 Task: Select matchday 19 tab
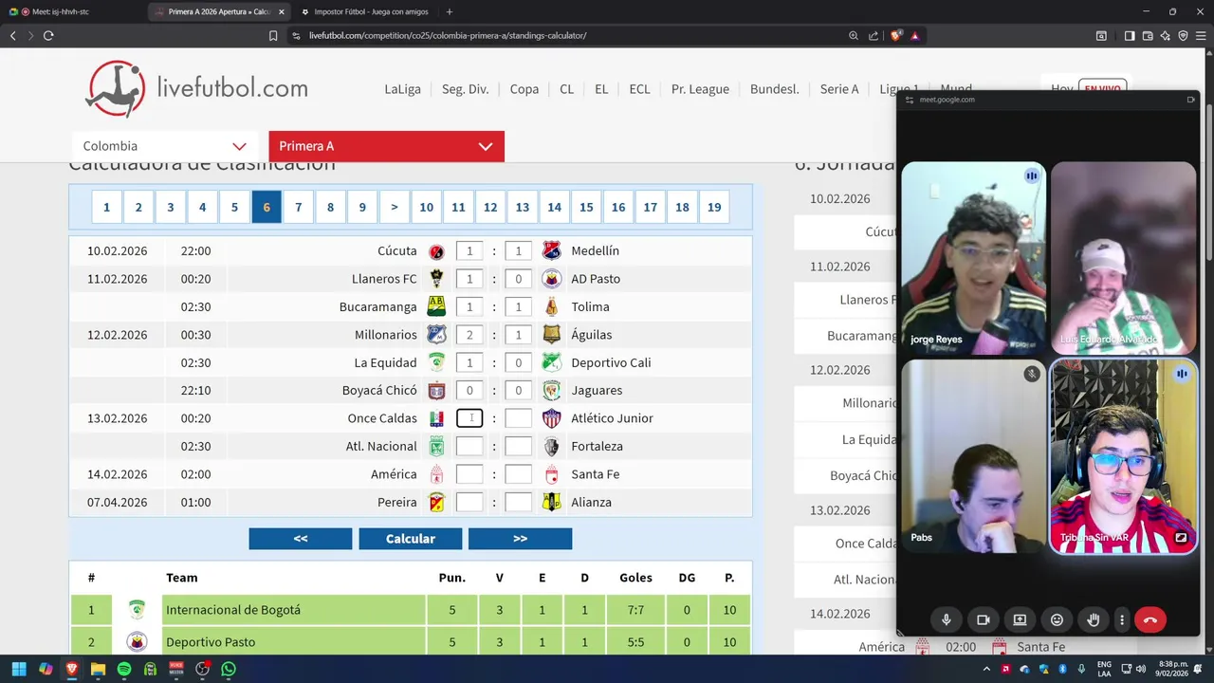click(714, 208)
